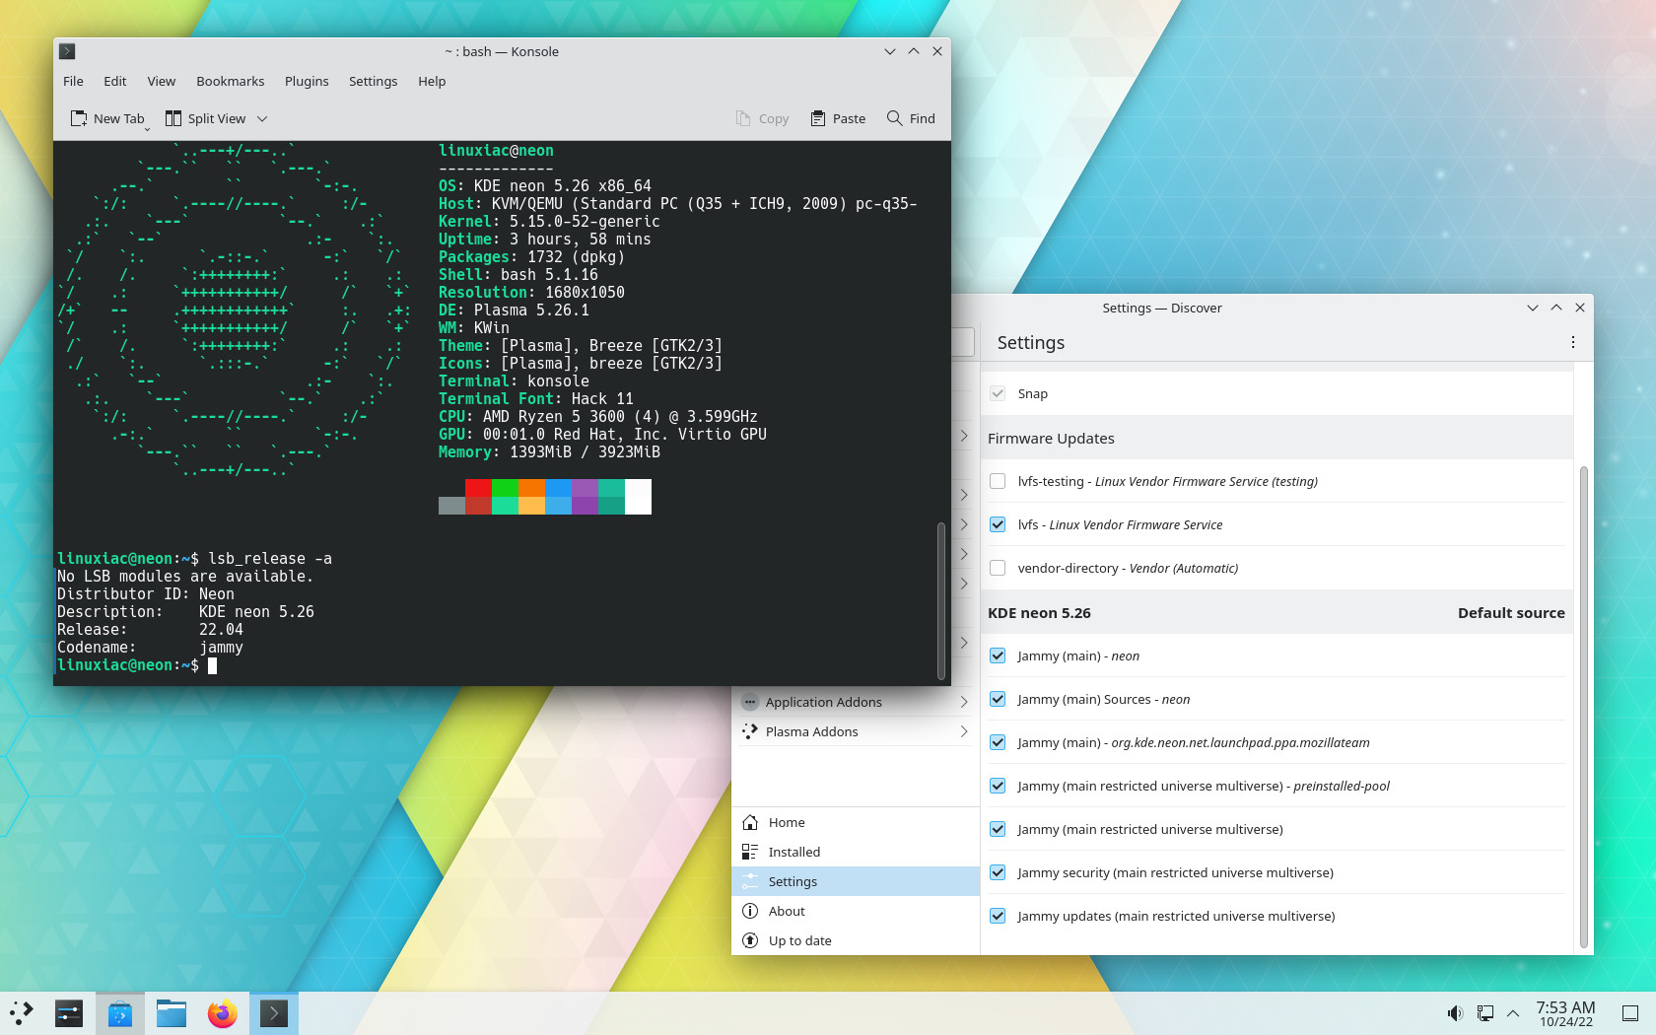Viewport: 1656px width, 1035px height.
Task: Enable the vendor-directory firmware source
Action: click(x=998, y=568)
